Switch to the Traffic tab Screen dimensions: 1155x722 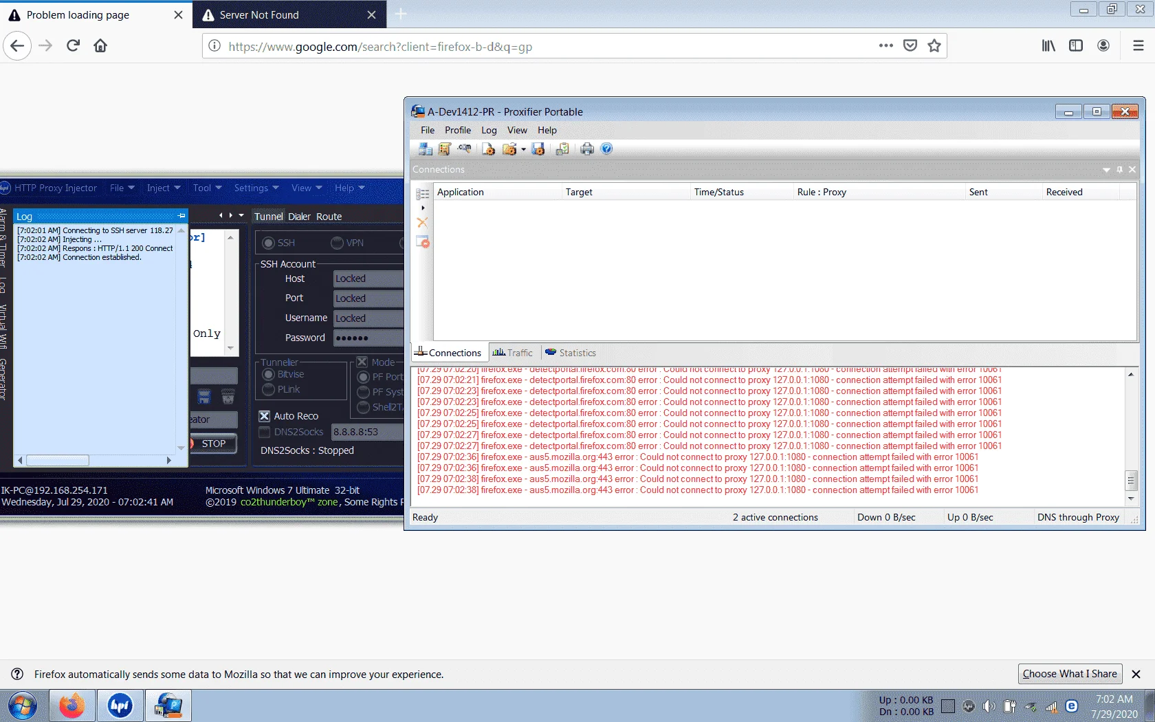coord(513,353)
